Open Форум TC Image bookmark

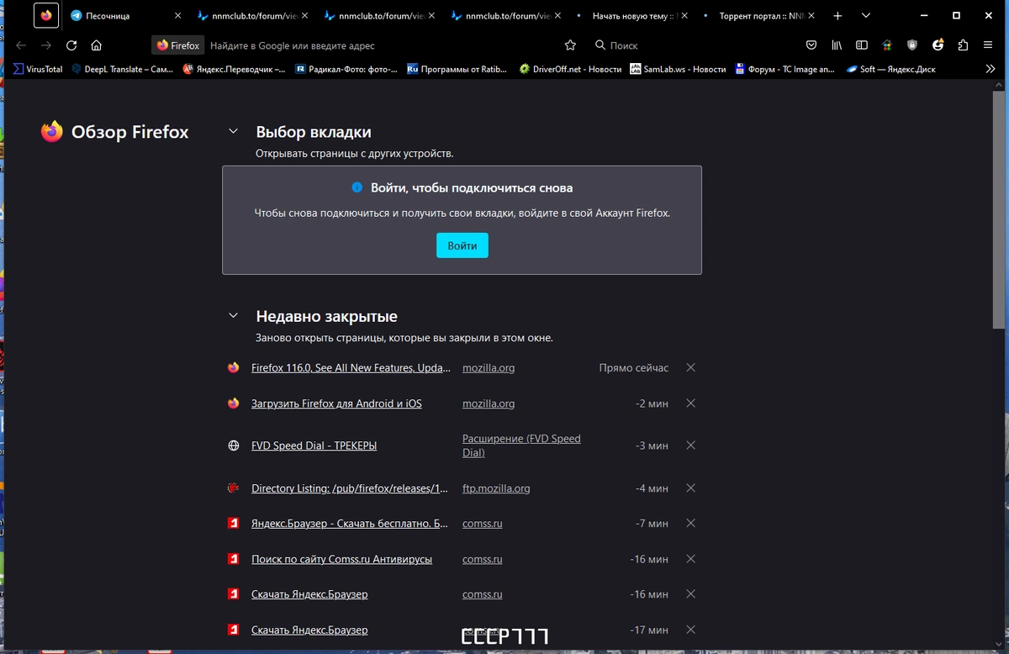point(785,69)
